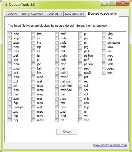
Task: Tick the .lnk checkbox
Action: point(33,73)
